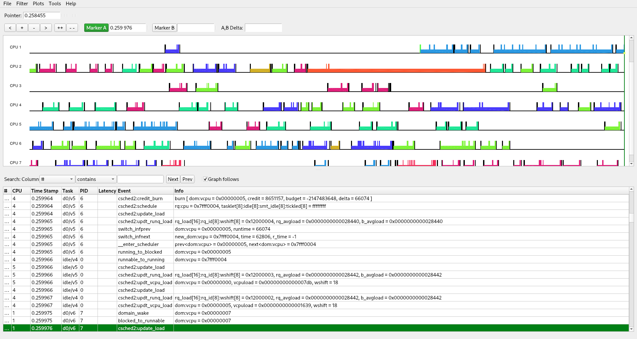The image size is (637, 339).
Task: Open the 'contains' match type dropdown
Action: [96, 179]
